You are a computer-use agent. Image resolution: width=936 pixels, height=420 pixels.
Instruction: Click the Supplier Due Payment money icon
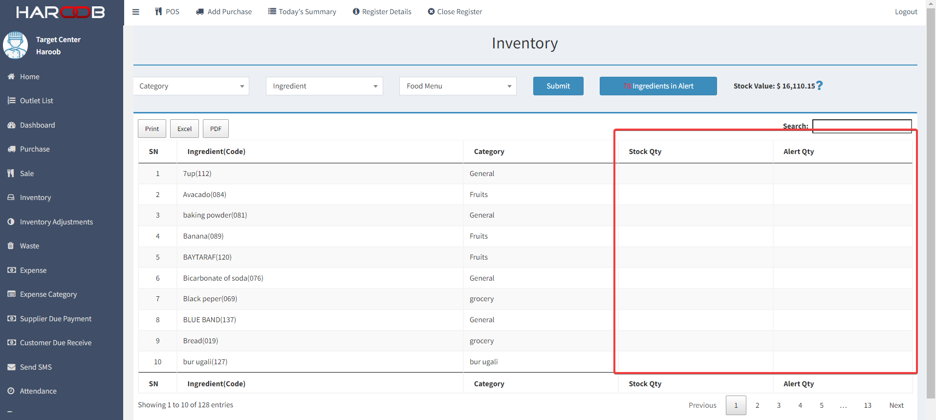12,318
